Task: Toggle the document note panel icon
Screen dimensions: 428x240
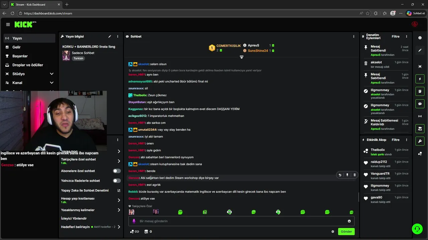Action: point(420,91)
